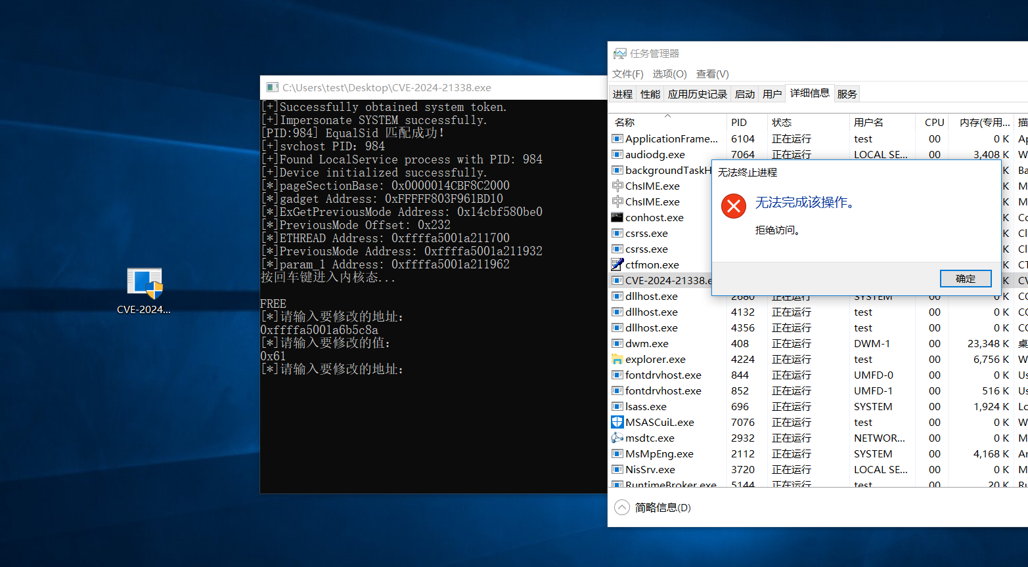Click the CVE-2024 desktop shortcut icon

(x=144, y=283)
